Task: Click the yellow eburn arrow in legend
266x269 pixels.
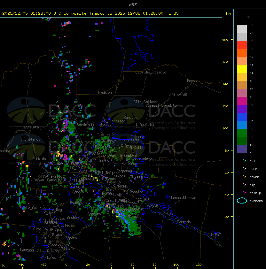Action: pyautogui.click(x=242, y=177)
